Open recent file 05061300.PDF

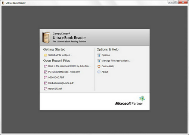(x=56, y=77)
